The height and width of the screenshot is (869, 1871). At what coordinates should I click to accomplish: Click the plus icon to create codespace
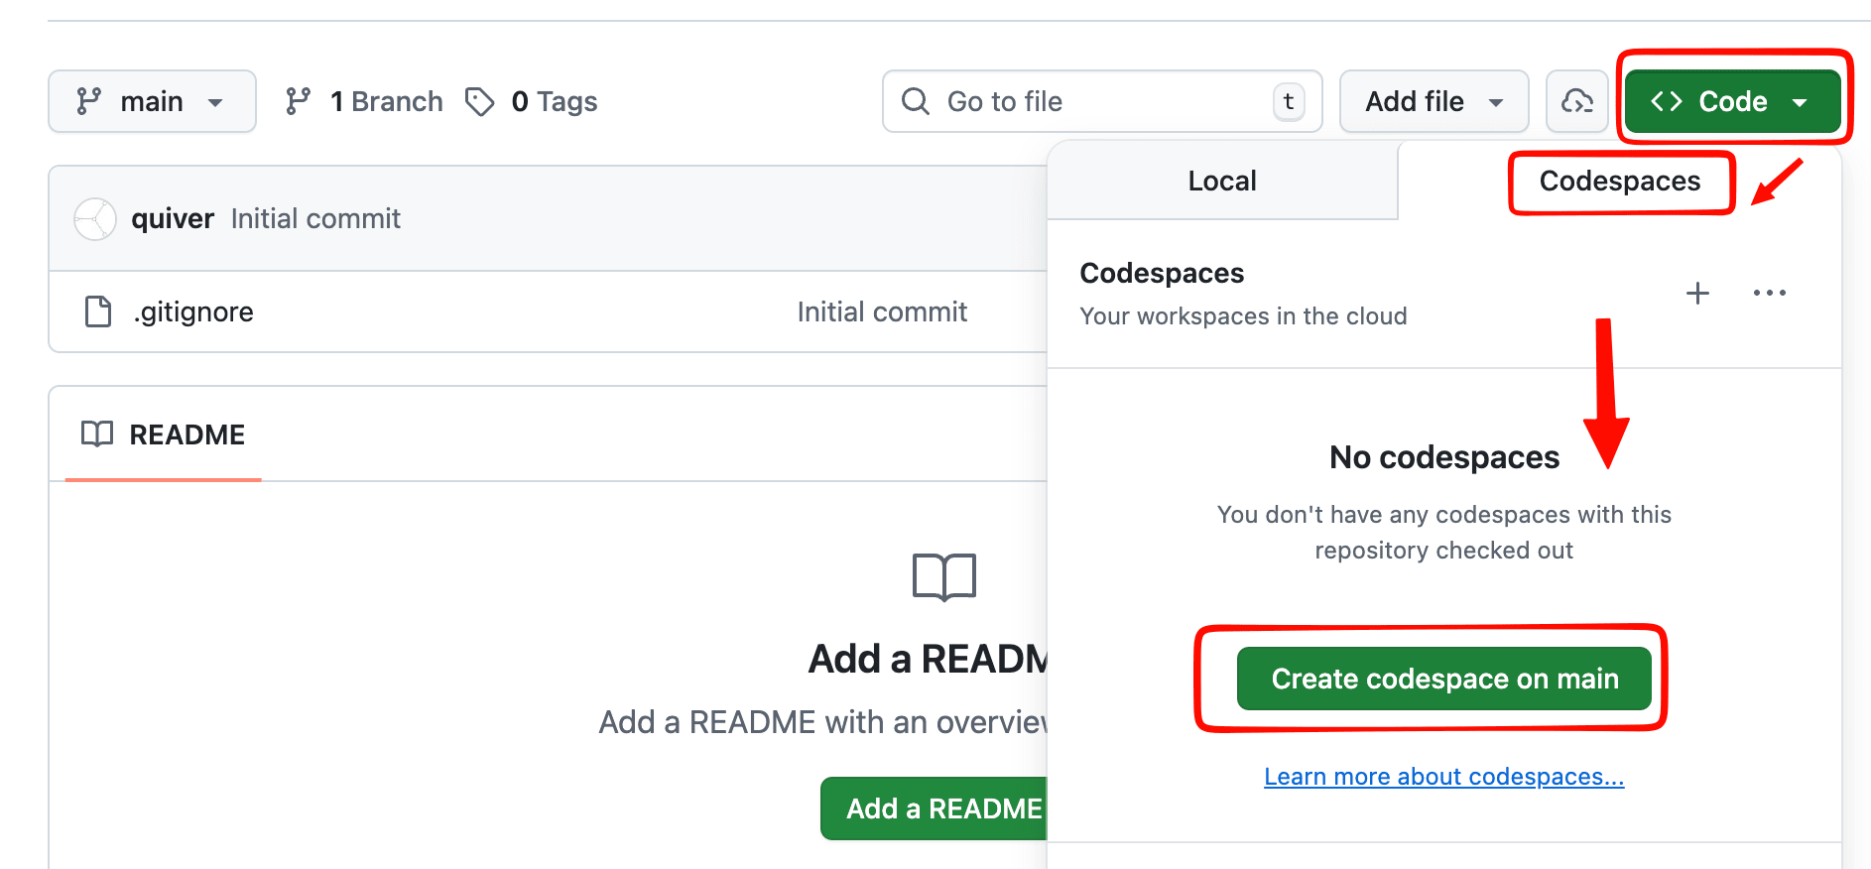tap(1697, 293)
